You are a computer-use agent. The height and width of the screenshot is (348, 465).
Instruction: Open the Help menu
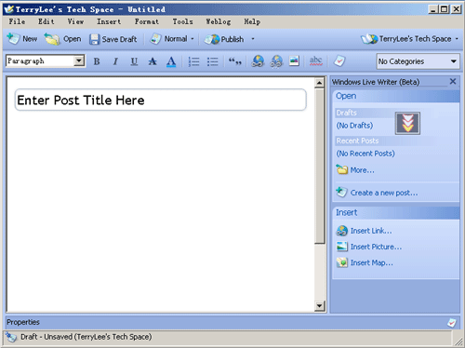tap(252, 21)
